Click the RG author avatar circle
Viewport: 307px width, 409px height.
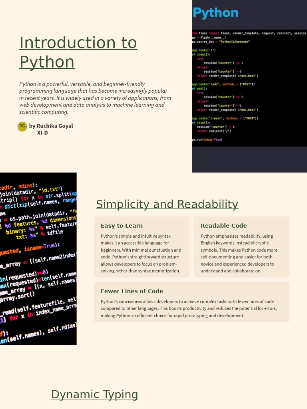point(22,126)
